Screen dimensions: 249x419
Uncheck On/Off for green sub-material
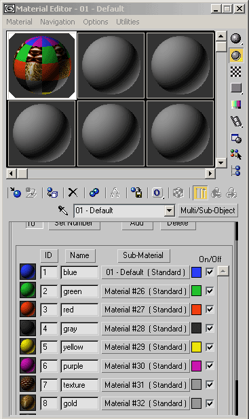210,291
